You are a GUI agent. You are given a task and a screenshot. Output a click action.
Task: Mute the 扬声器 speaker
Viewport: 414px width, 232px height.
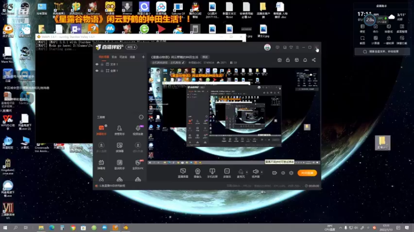pyautogui.click(x=255, y=173)
